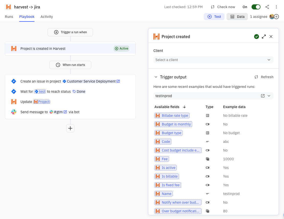This screenshot has width=284, height=219.
Task: Click the share icon in the top bar
Action: pos(267,7)
